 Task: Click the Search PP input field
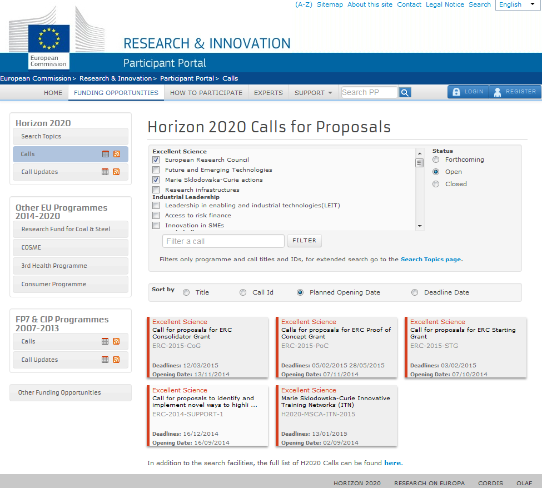click(369, 92)
